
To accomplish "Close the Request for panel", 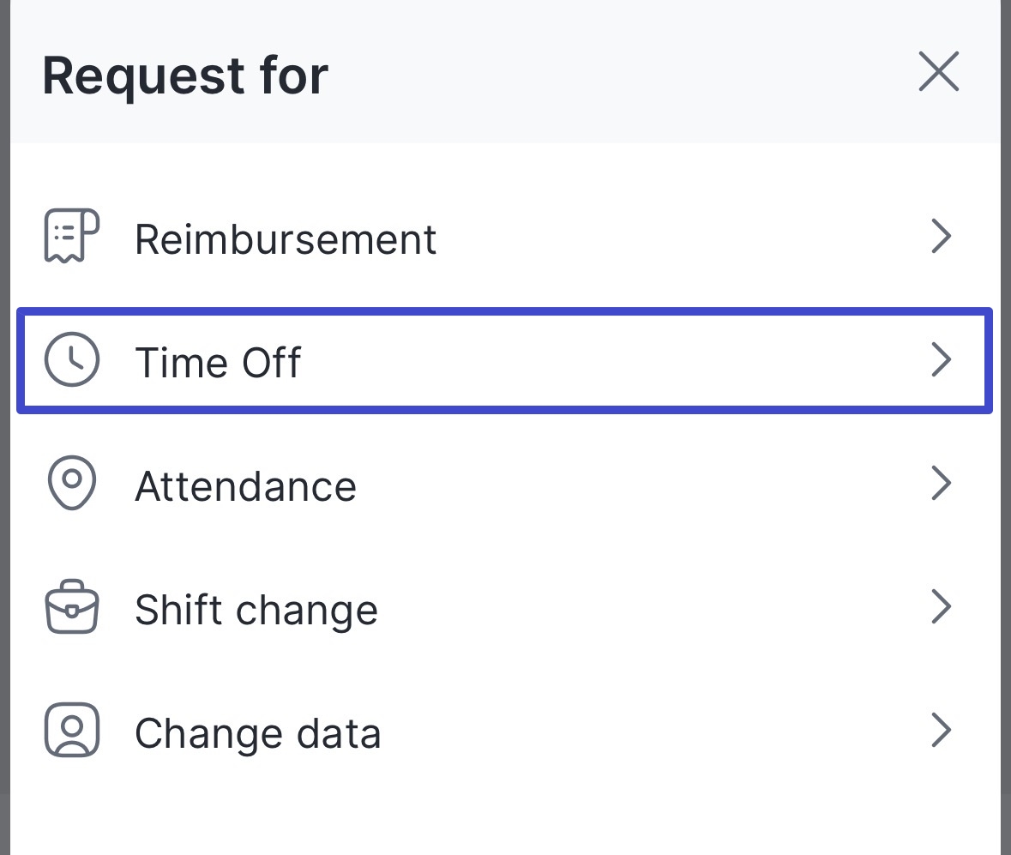I will point(939,72).
